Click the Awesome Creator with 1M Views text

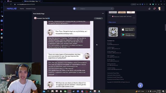[x=123, y=17]
